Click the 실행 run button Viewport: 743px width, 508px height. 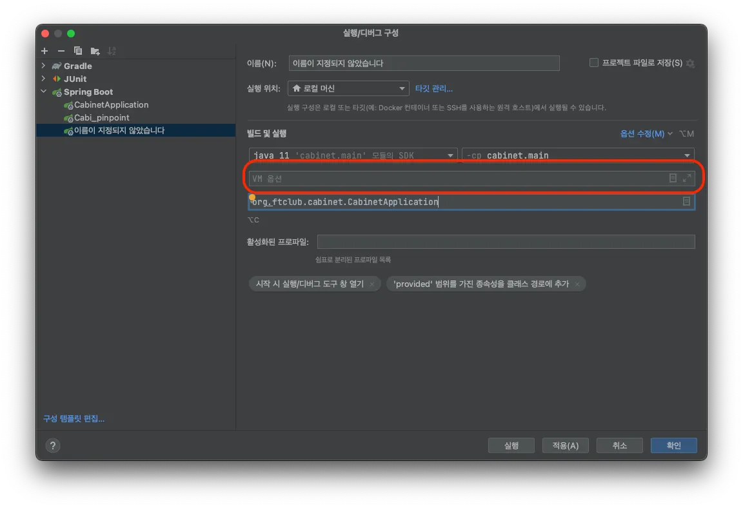point(511,445)
